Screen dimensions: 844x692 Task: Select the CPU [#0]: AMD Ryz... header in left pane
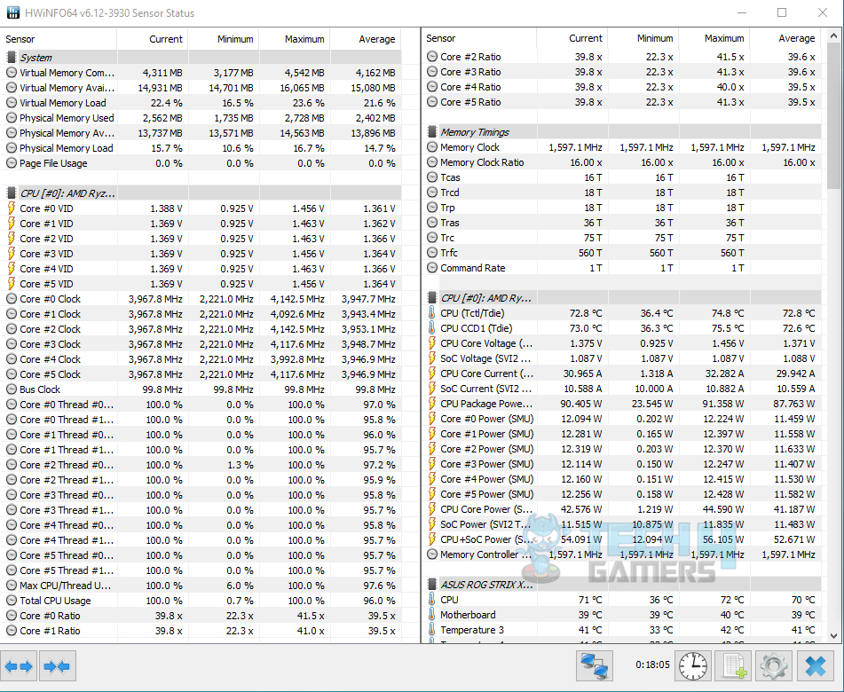pos(201,193)
